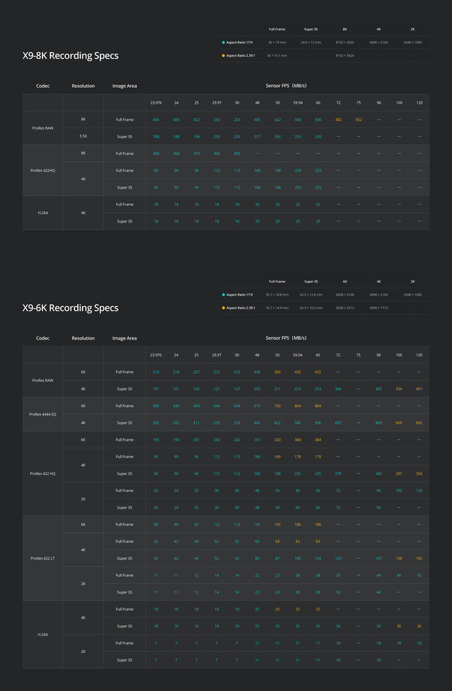452x691 pixels.
Task: Click 'ProRes 4444 XQ' codec in X9-6K table
Action: [43, 414]
